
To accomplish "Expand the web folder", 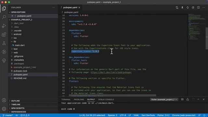I will [16, 53].
